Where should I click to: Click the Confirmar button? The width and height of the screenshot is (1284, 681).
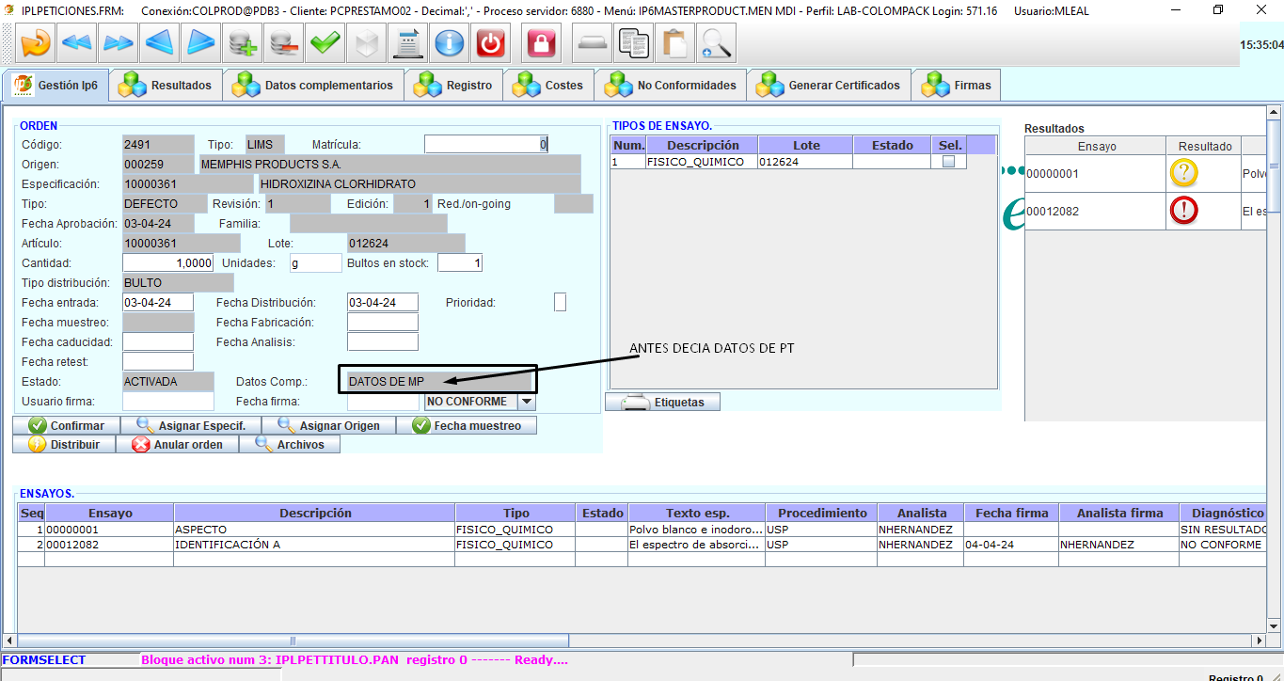coord(65,425)
